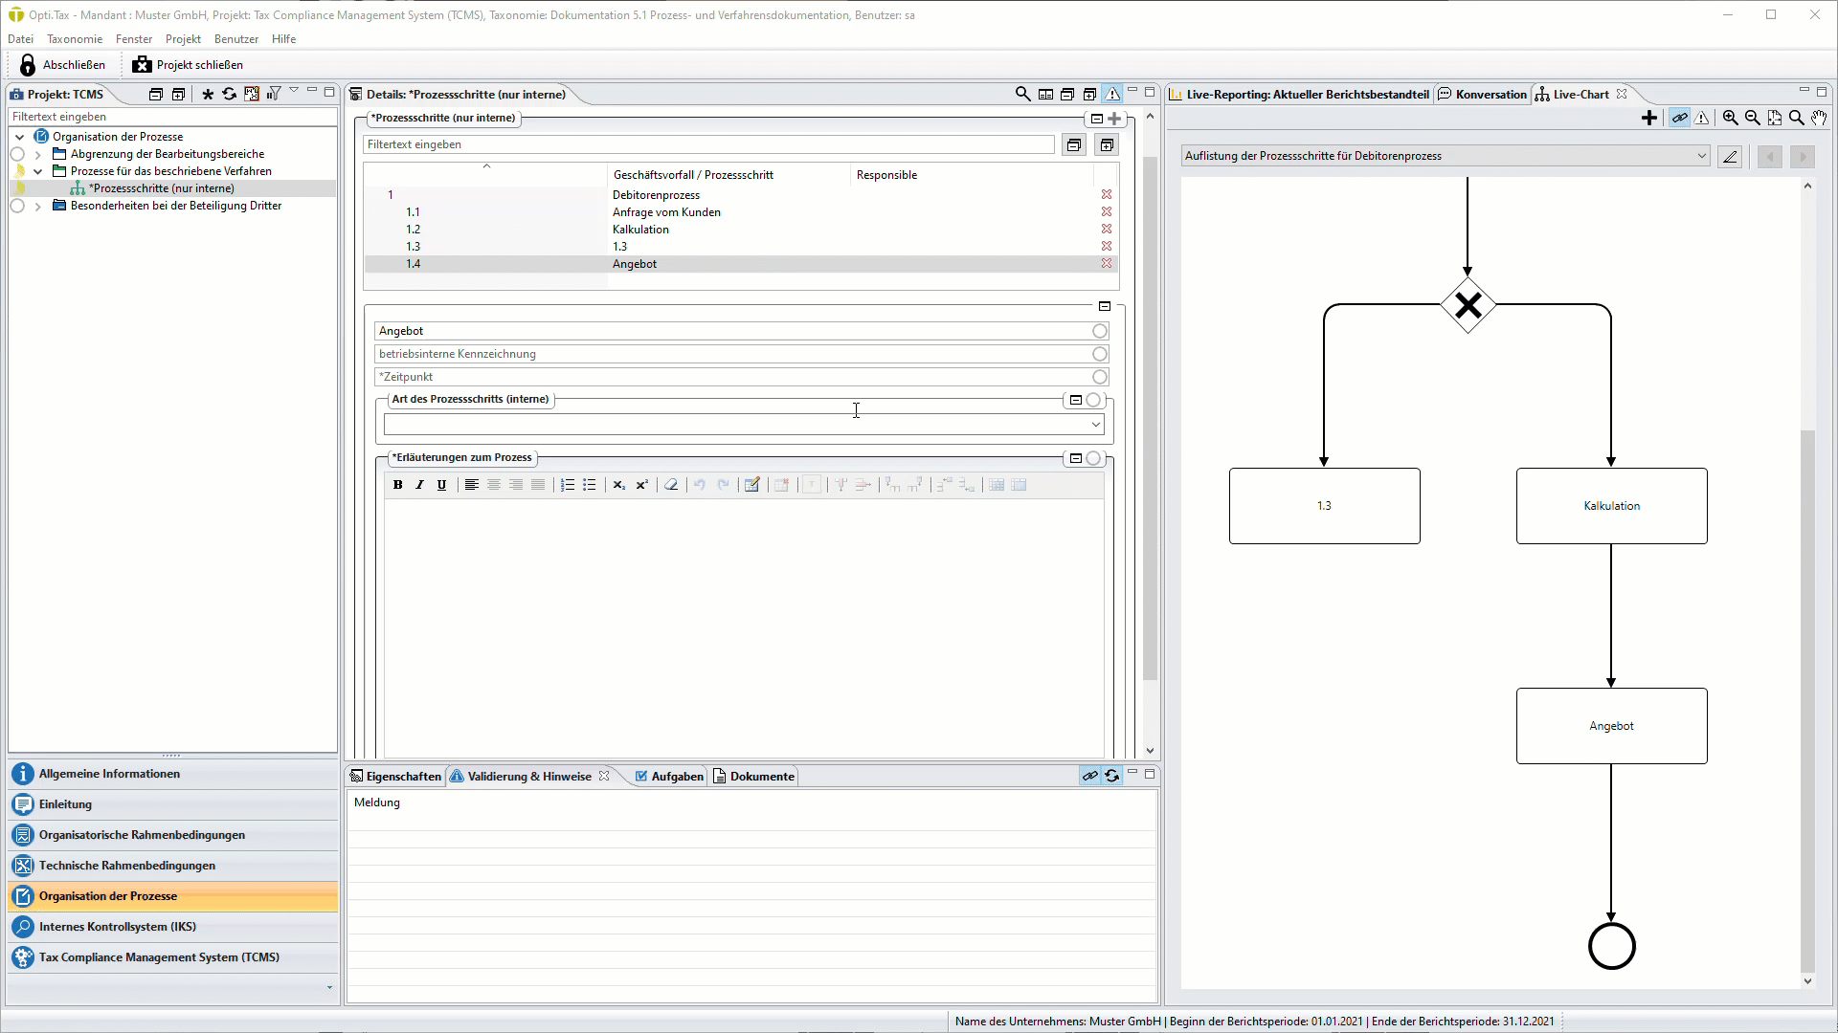This screenshot has width=1838, height=1033.
Task: Add a new Prozessschritt with plus icon
Action: pos(1114,119)
